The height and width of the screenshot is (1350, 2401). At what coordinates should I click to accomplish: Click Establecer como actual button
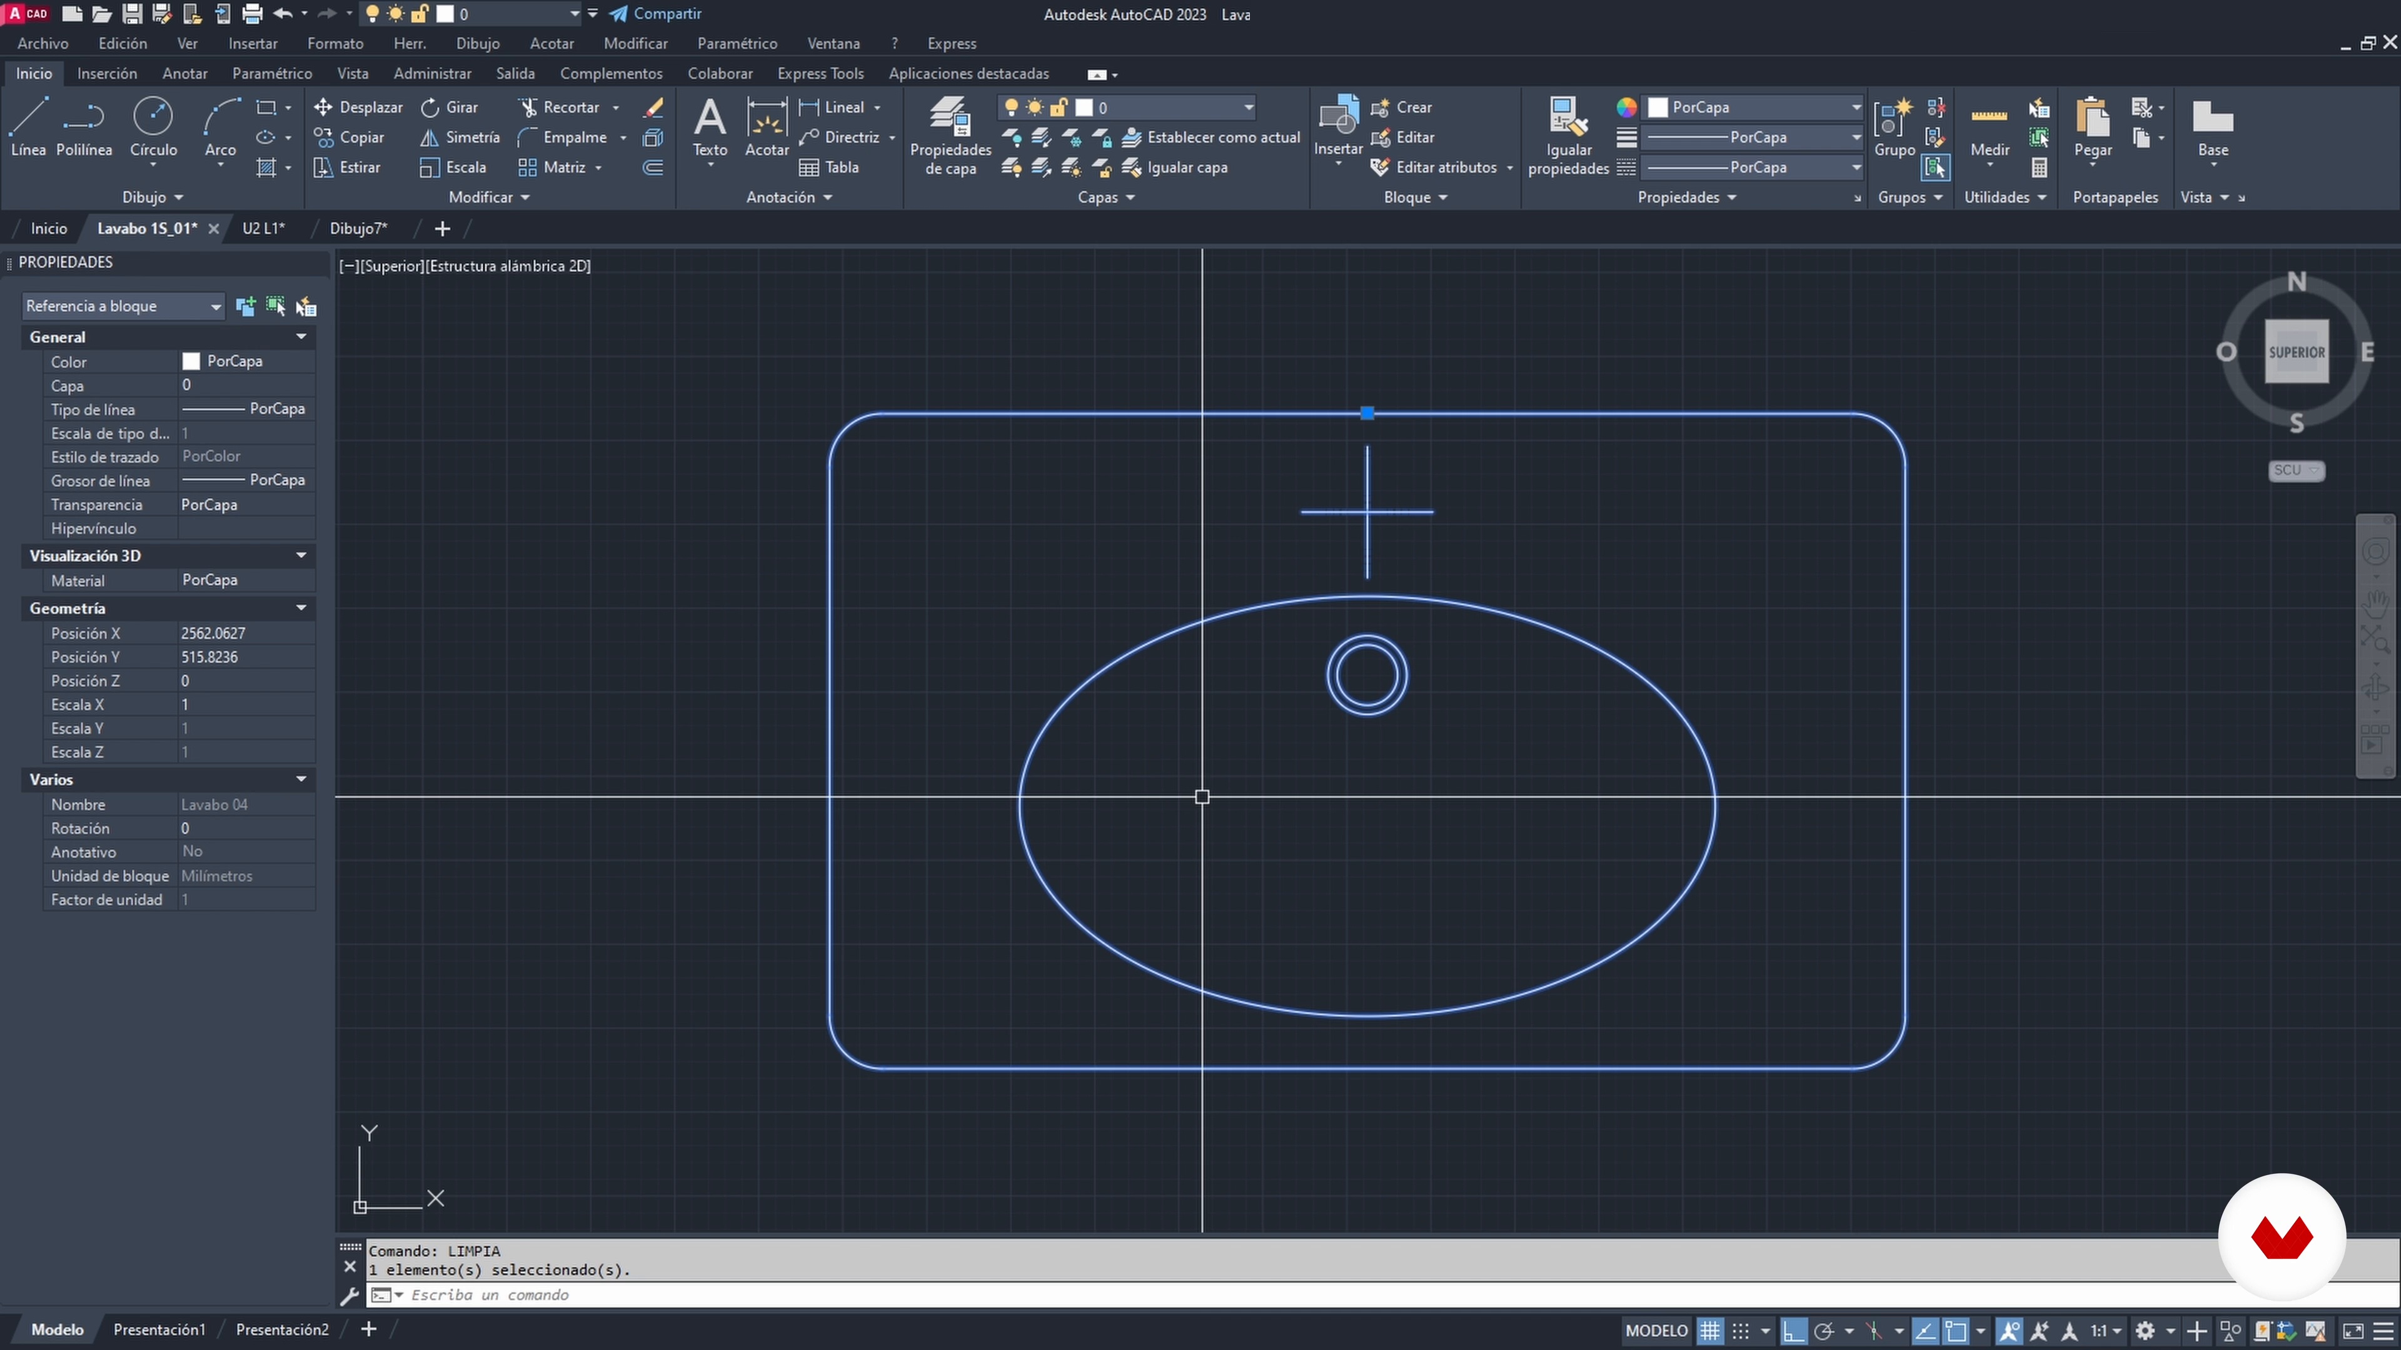click(1211, 137)
